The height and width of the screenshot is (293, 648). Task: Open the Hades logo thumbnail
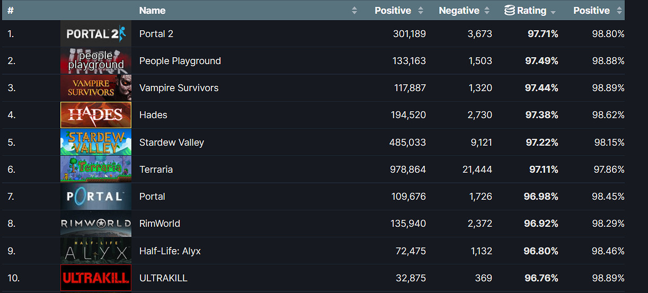coord(96,115)
